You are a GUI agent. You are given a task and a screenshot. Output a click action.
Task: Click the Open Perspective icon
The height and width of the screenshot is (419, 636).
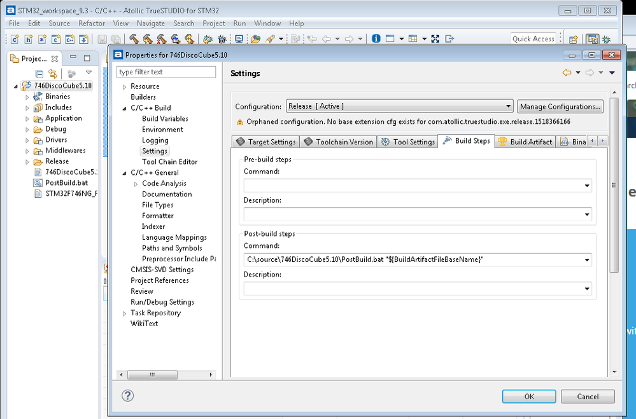click(x=573, y=39)
